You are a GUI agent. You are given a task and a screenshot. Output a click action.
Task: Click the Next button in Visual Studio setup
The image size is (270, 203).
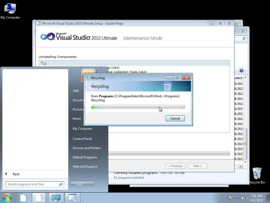tap(197, 166)
